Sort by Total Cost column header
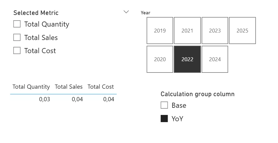Image resolution: width=278 pixels, height=143 pixels. tap(101, 87)
